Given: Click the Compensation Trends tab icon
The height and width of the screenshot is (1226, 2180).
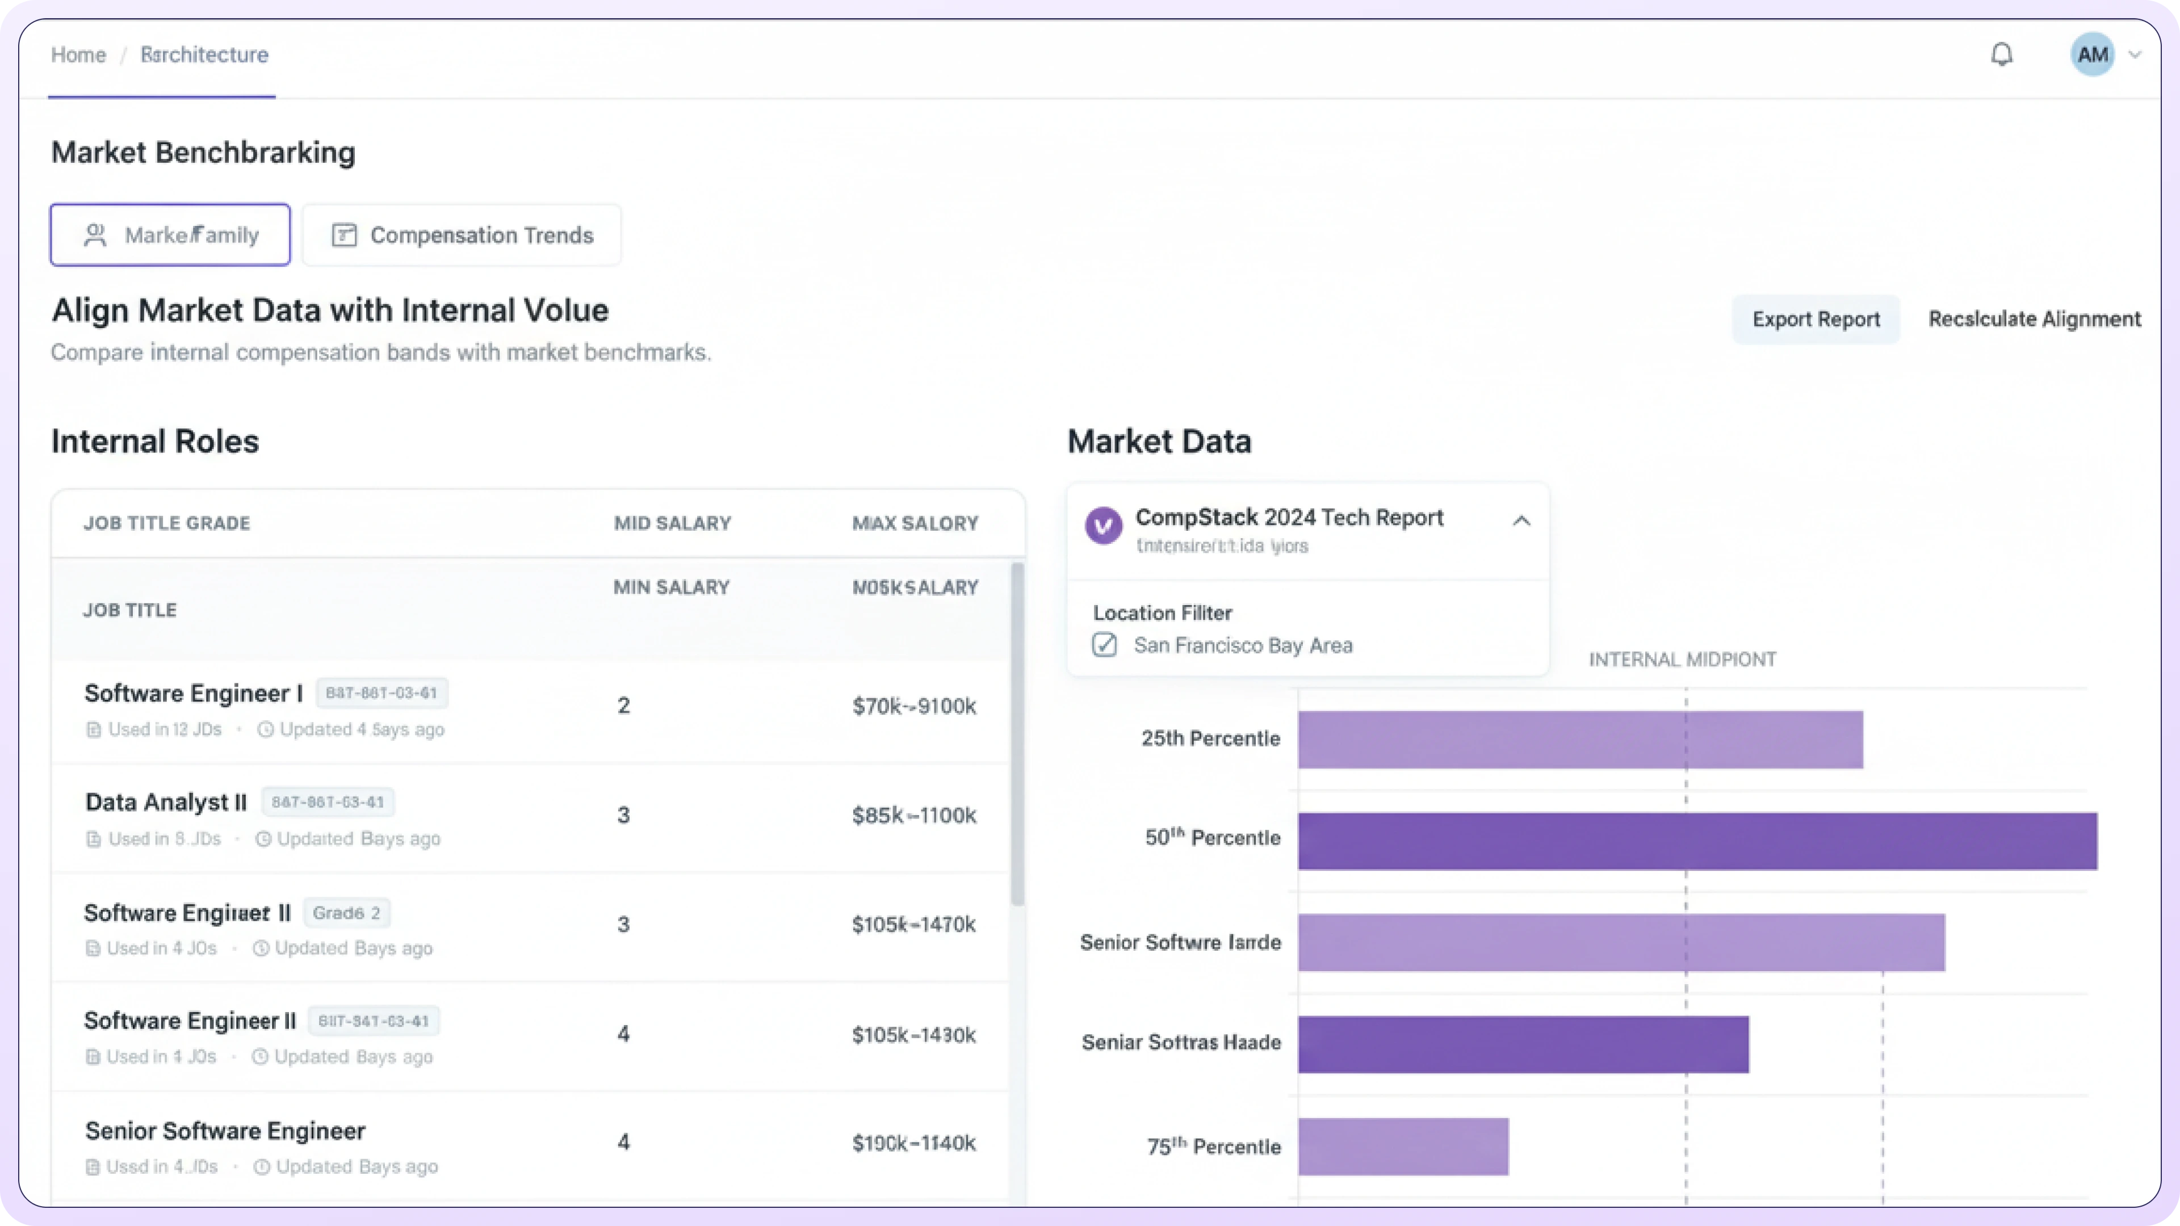Looking at the screenshot, I should click(x=343, y=235).
